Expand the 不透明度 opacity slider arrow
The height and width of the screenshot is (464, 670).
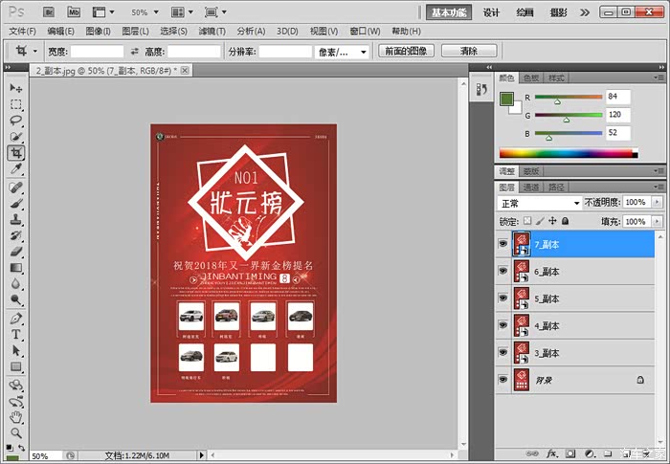pyautogui.click(x=656, y=203)
